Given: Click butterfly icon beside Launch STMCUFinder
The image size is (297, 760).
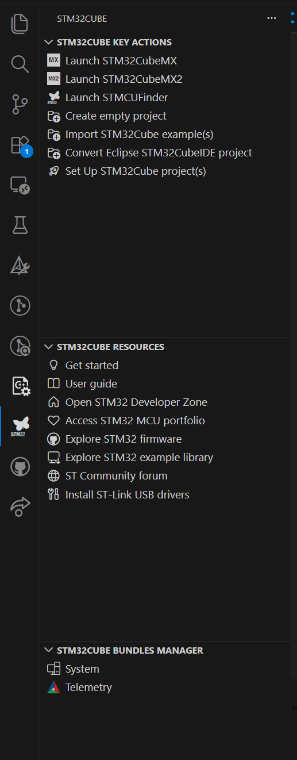Looking at the screenshot, I should 53,97.
